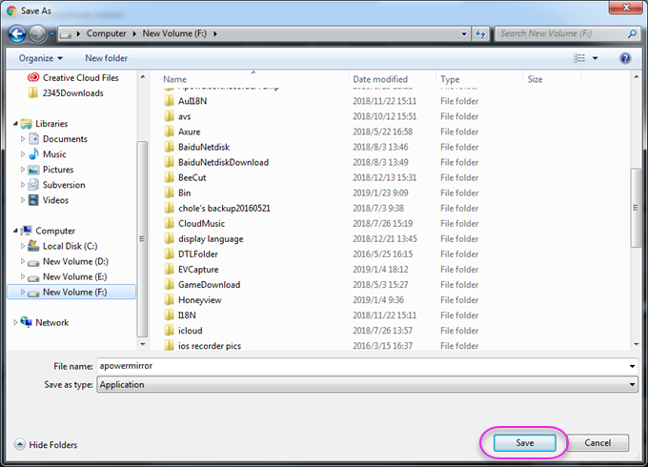
Task: Open the Save as type dropdown
Action: [632, 385]
